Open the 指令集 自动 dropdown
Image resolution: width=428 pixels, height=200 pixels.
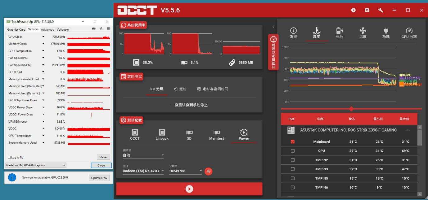coord(143,155)
